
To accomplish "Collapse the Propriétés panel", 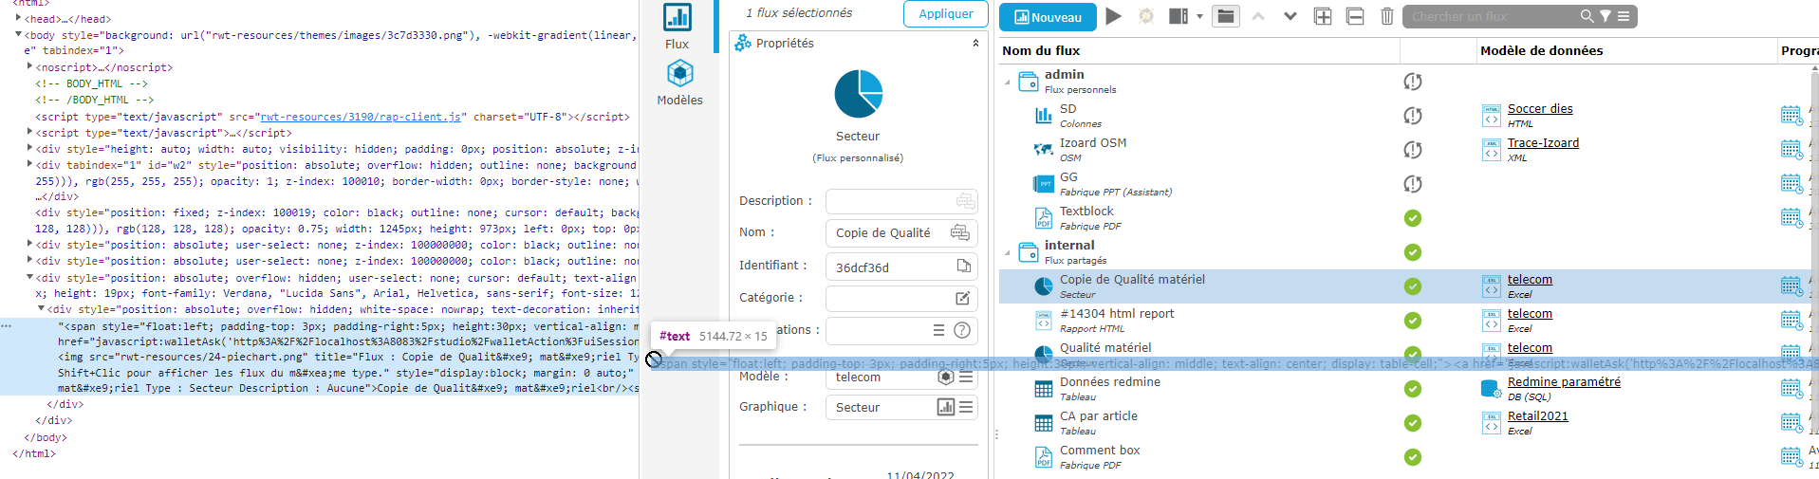I will 975,43.
